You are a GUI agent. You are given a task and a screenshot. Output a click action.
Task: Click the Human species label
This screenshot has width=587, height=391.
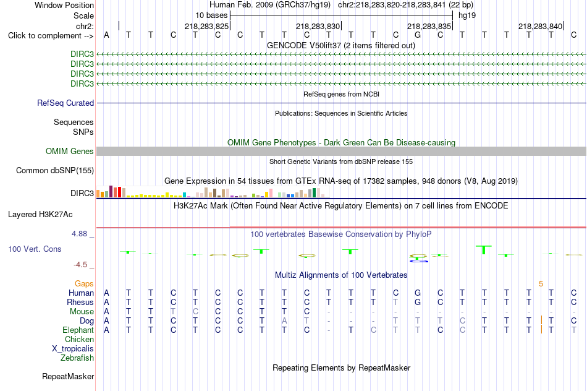pos(81,293)
